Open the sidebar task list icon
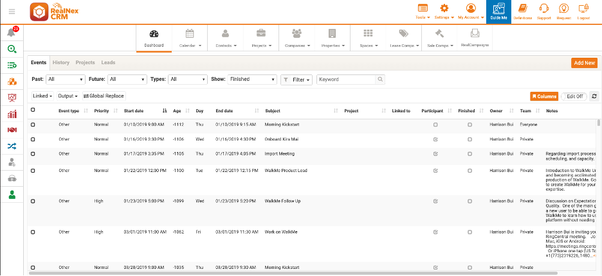The height and width of the screenshot is (276, 602). [12, 65]
